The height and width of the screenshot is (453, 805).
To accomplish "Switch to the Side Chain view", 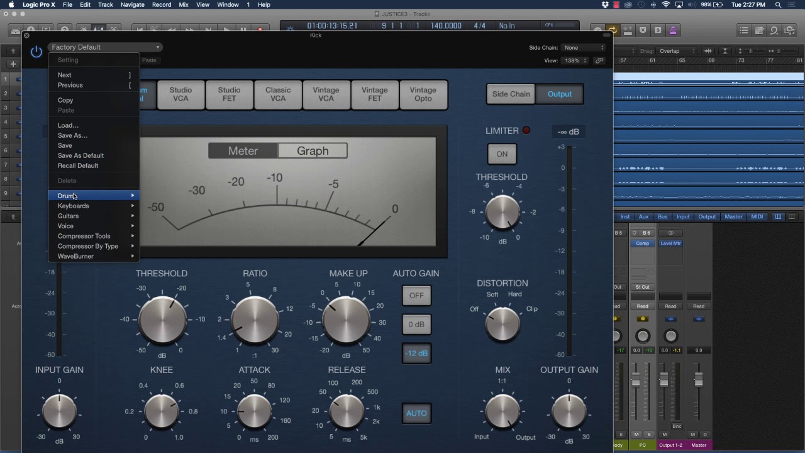I will pos(511,94).
